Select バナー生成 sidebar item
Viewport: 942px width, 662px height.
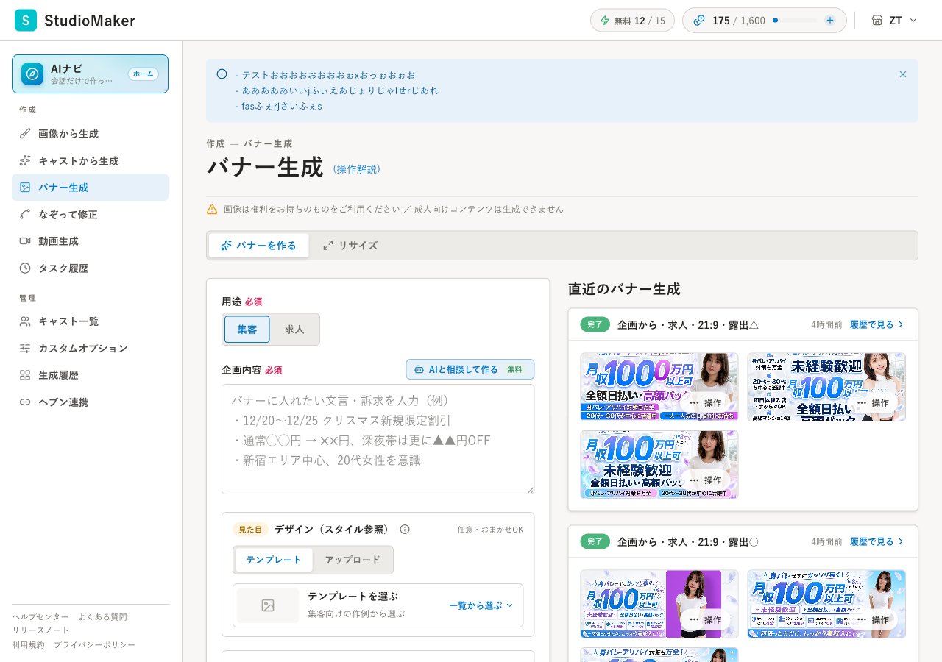90,188
